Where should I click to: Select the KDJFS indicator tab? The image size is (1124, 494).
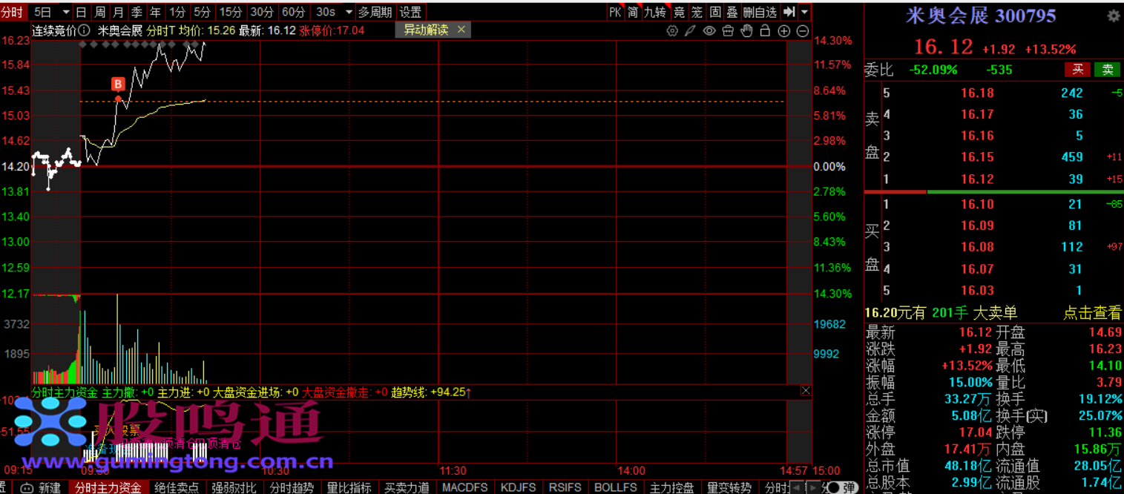click(518, 487)
